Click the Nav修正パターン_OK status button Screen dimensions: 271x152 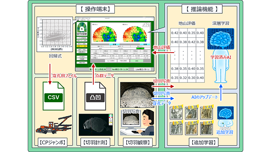pos(120,69)
